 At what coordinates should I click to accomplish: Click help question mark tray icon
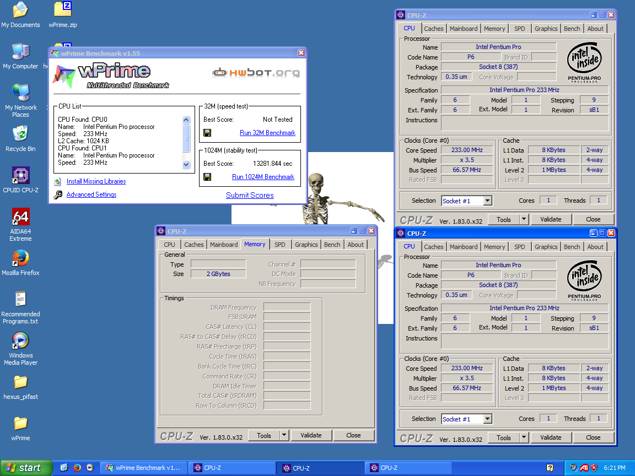tap(550, 468)
